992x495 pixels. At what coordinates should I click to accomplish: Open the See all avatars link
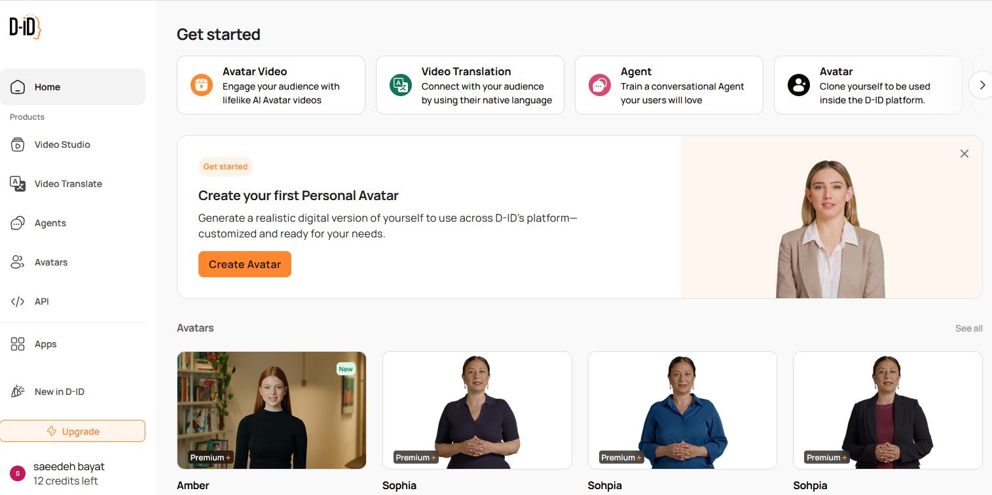click(968, 328)
